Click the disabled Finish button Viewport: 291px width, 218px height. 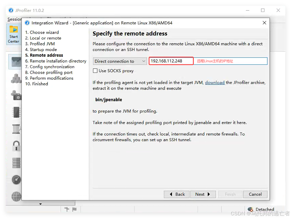[230, 194]
